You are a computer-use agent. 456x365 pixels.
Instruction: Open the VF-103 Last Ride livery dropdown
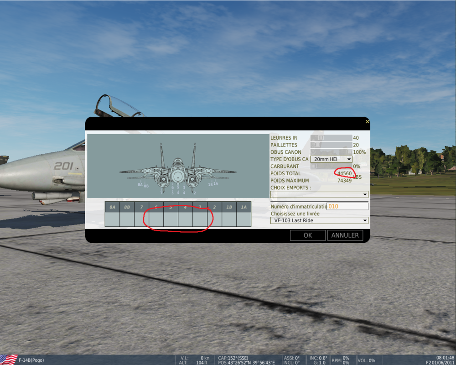(x=319, y=221)
